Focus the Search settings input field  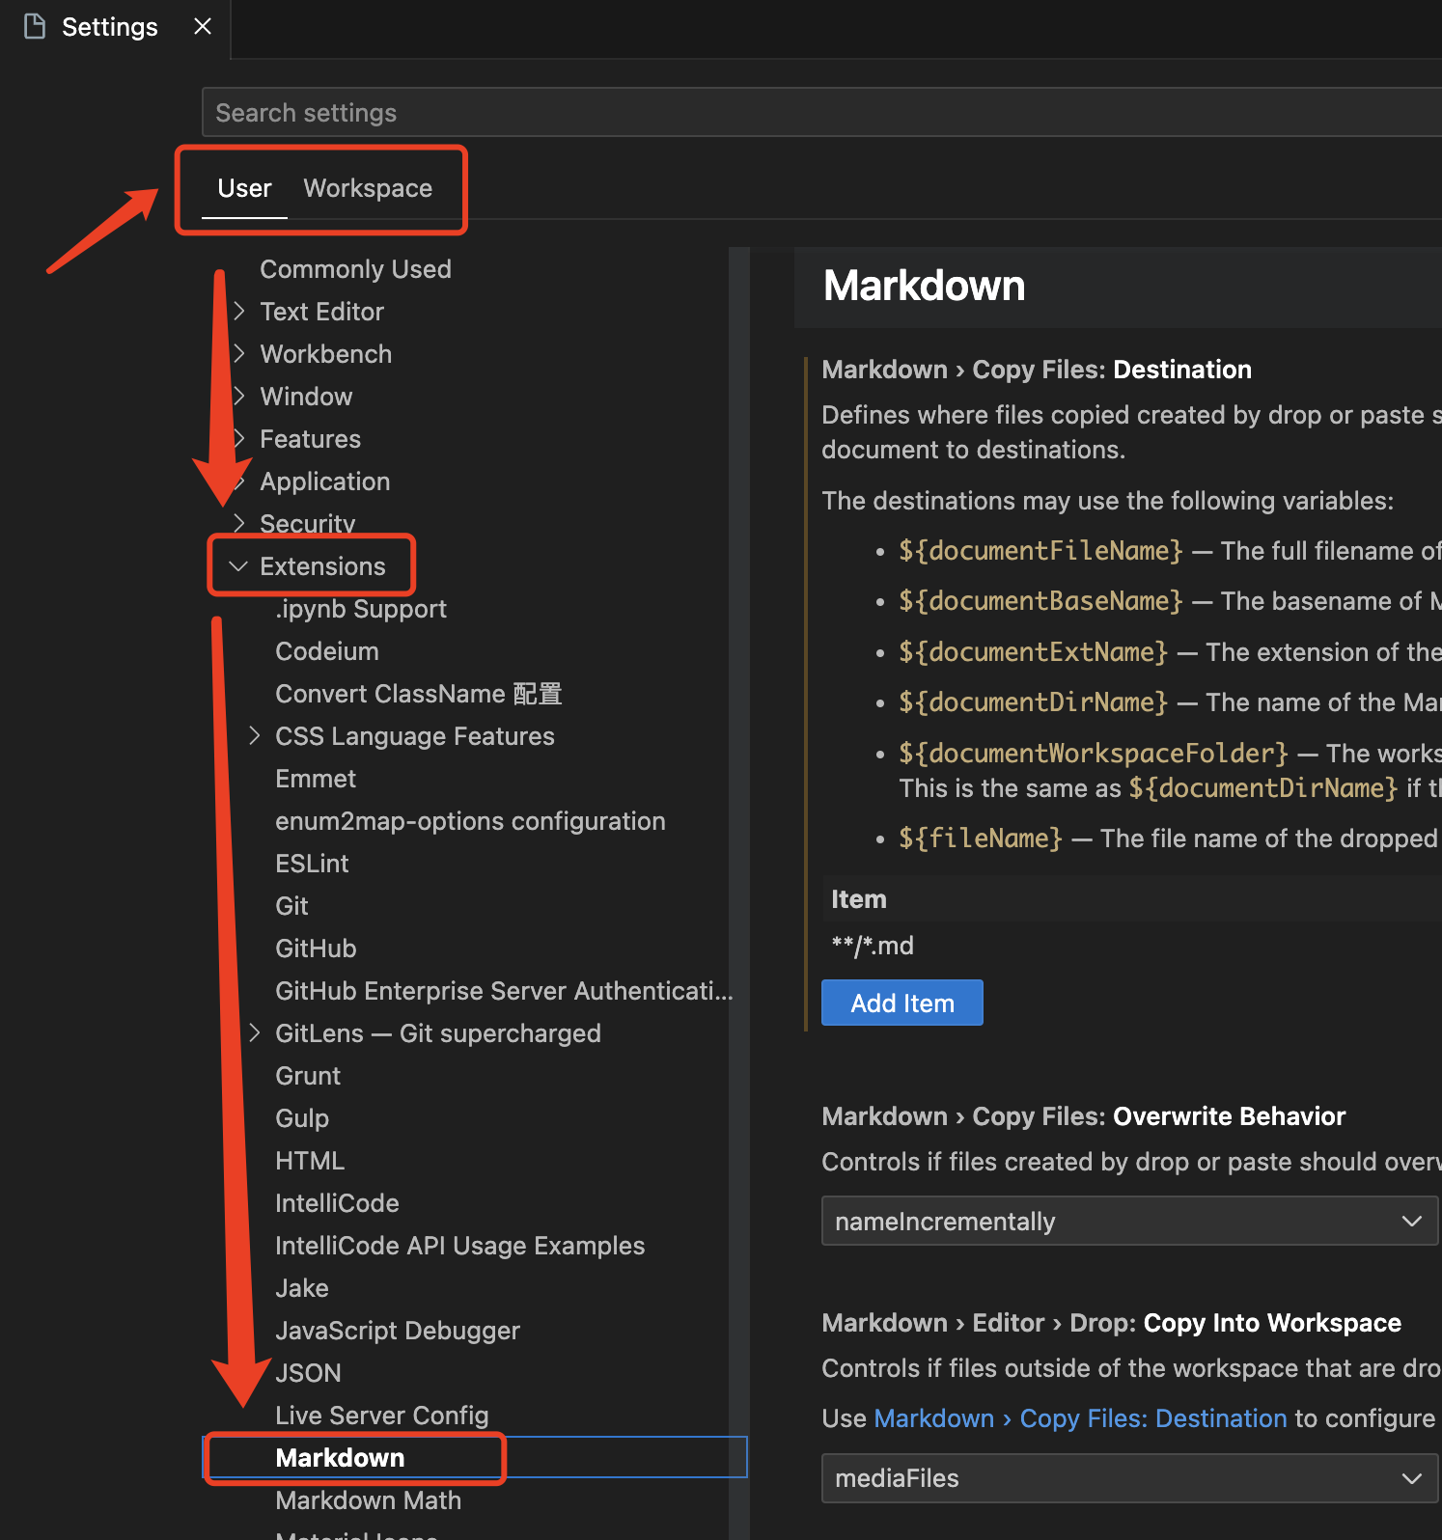pos(821,112)
